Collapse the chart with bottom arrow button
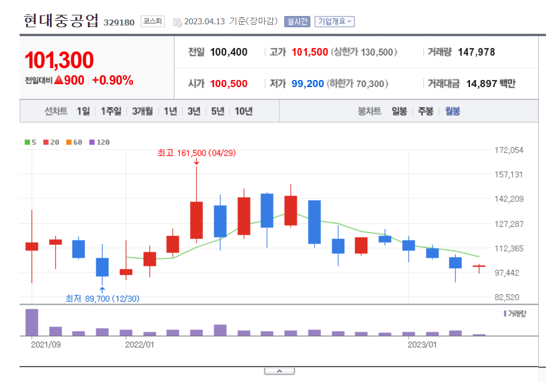The image size is (546, 382). click(x=280, y=371)
